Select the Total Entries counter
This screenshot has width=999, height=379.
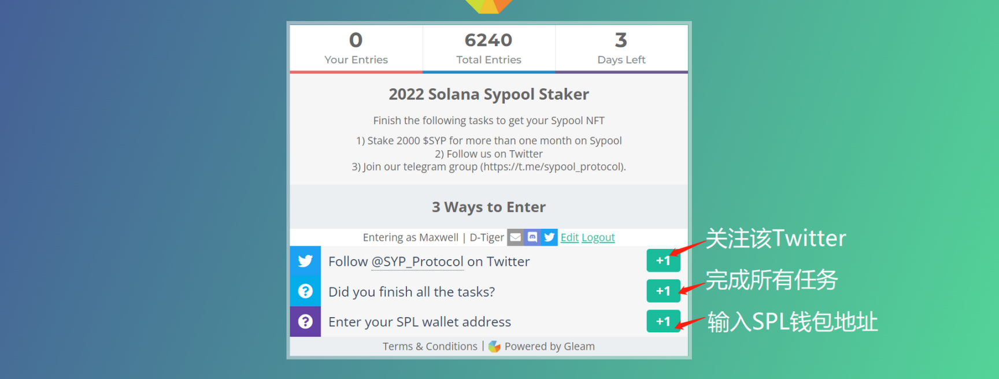coord(489,49)
